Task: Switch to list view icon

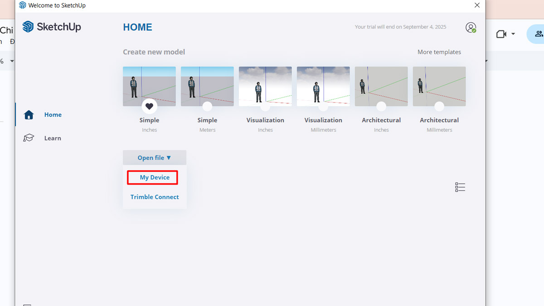Action: 460,187
